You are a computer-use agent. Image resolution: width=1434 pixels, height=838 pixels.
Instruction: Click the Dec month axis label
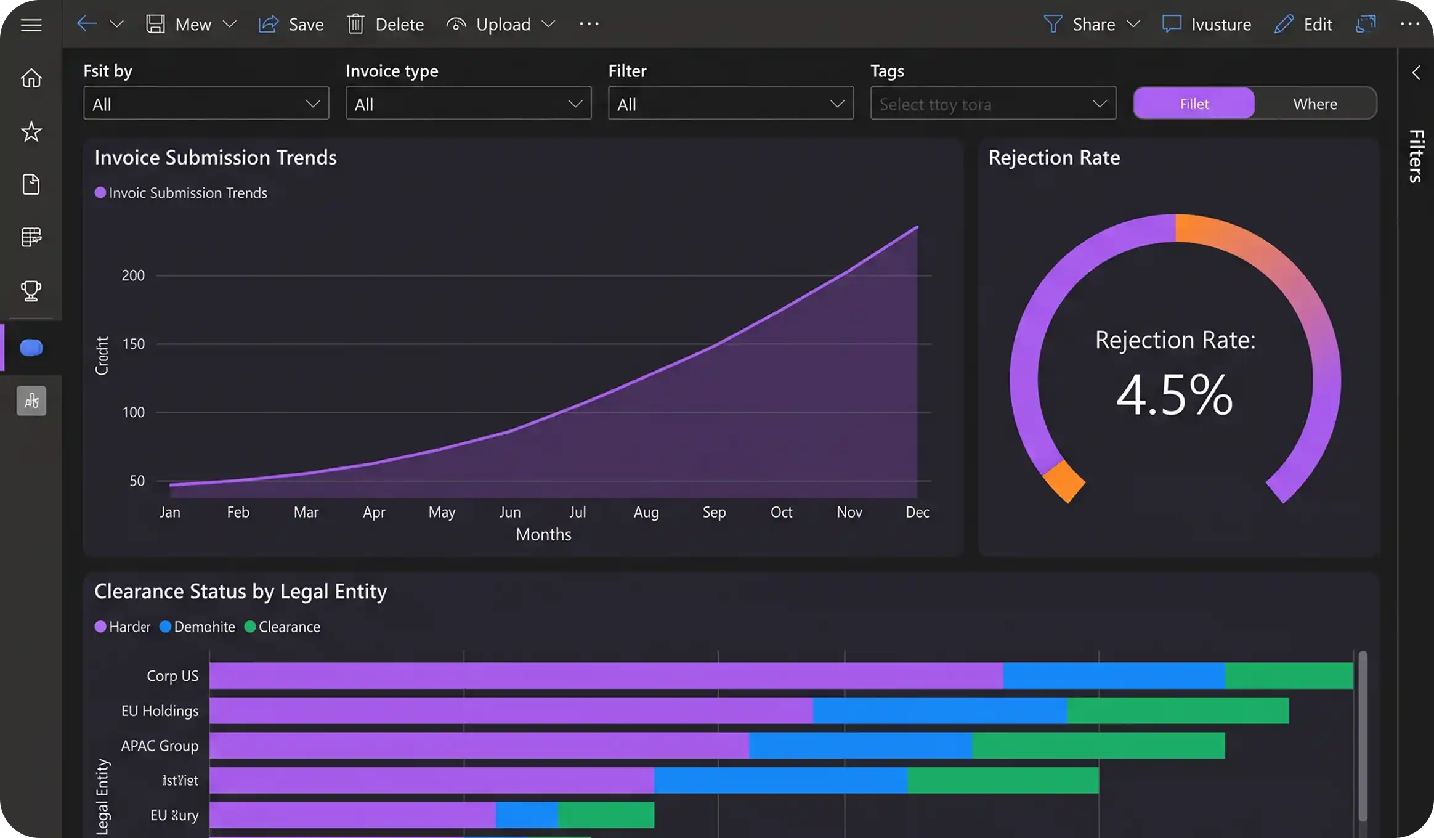click(x=917, y=512)
